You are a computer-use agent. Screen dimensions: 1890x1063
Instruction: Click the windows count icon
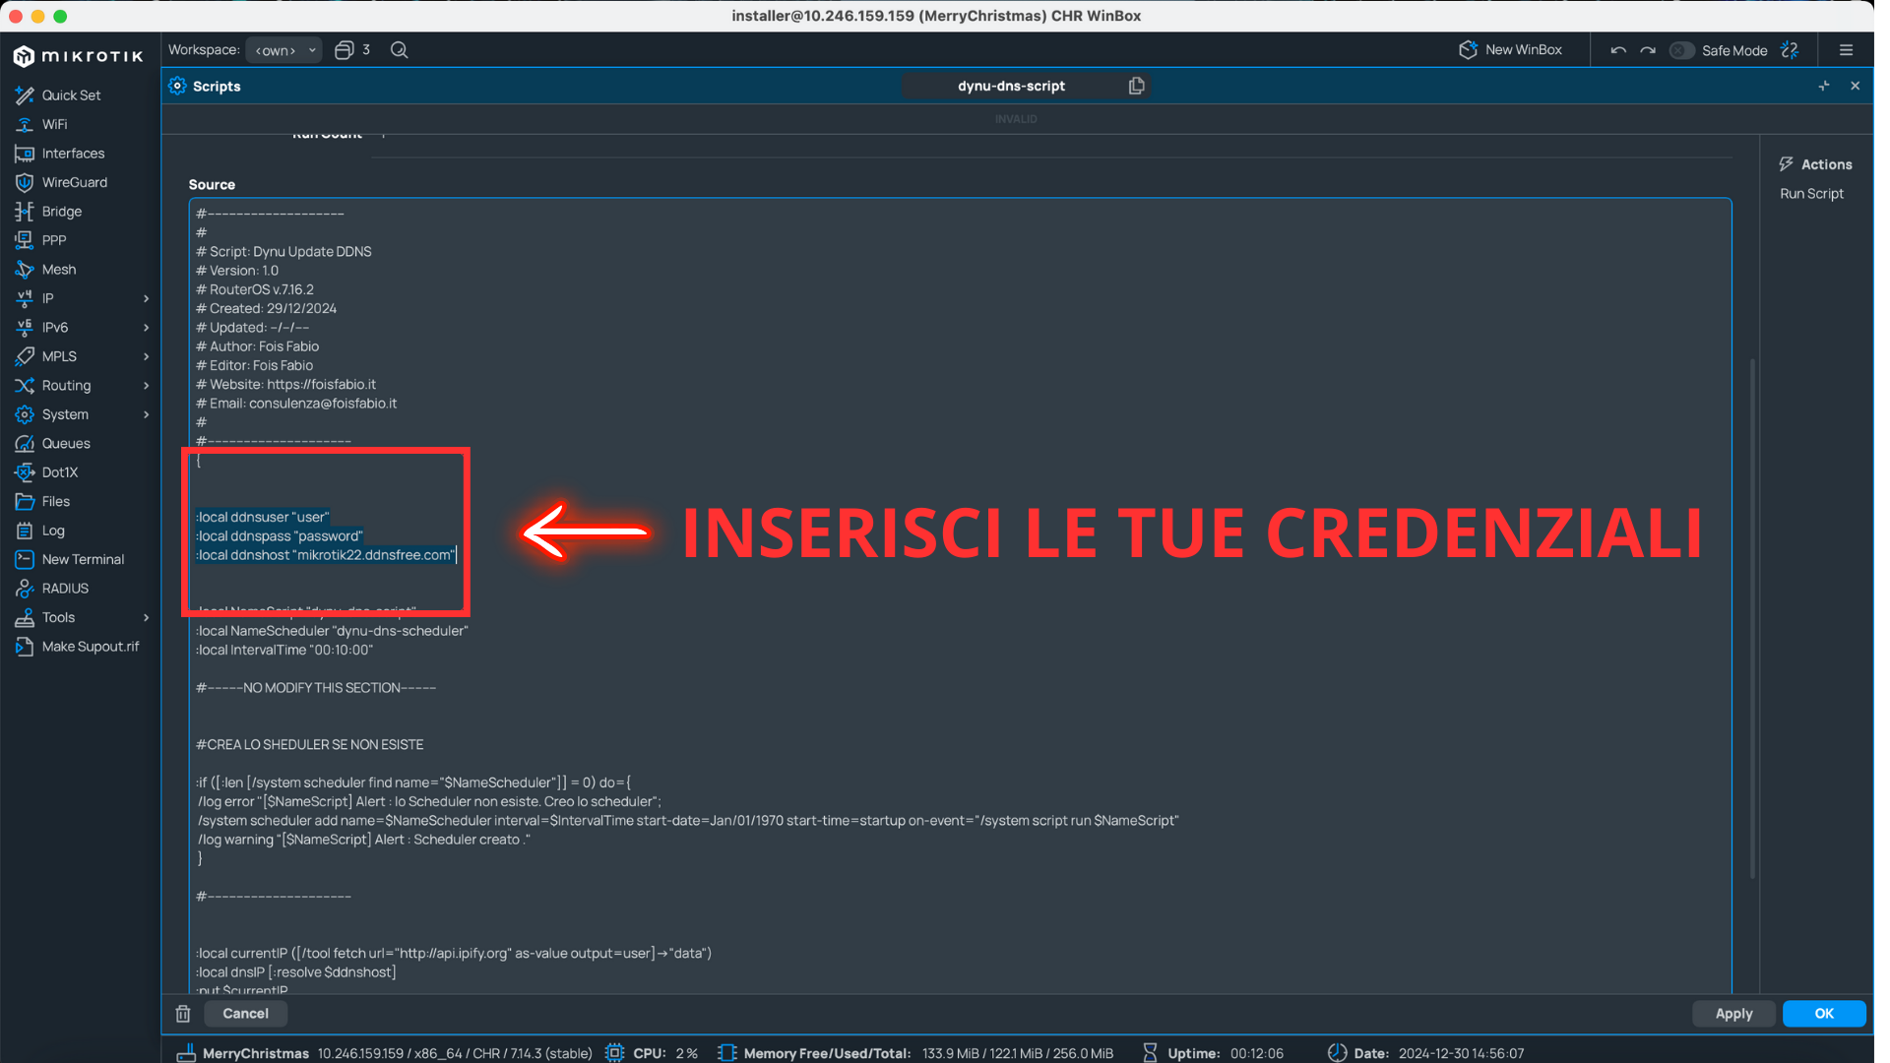click(344, 50)
